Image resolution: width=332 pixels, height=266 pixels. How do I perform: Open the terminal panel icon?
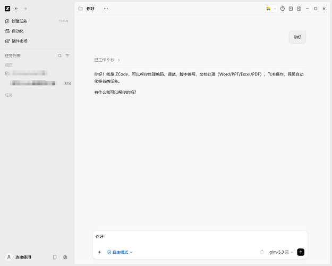click(291, 9)
